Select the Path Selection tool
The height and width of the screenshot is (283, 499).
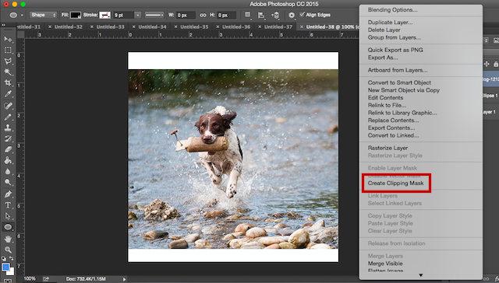pyautogui.click(x=8, y=215)
